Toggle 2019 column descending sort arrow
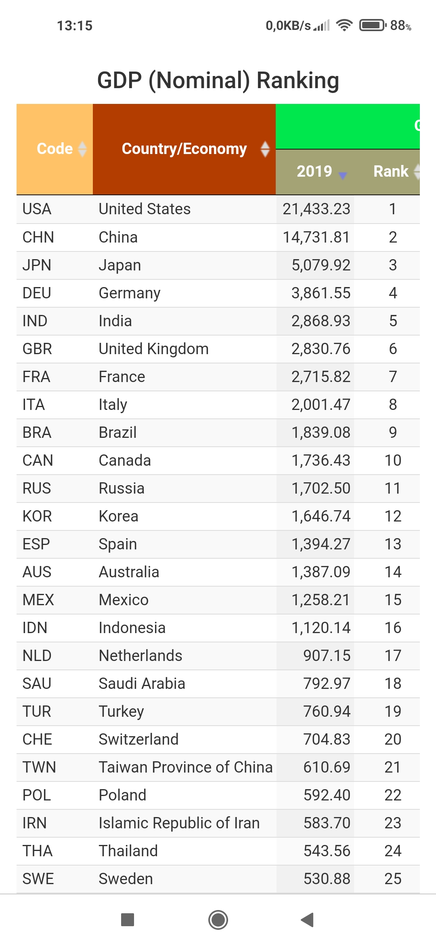Viewport: 436px width, 946px height. pos(343,175)
